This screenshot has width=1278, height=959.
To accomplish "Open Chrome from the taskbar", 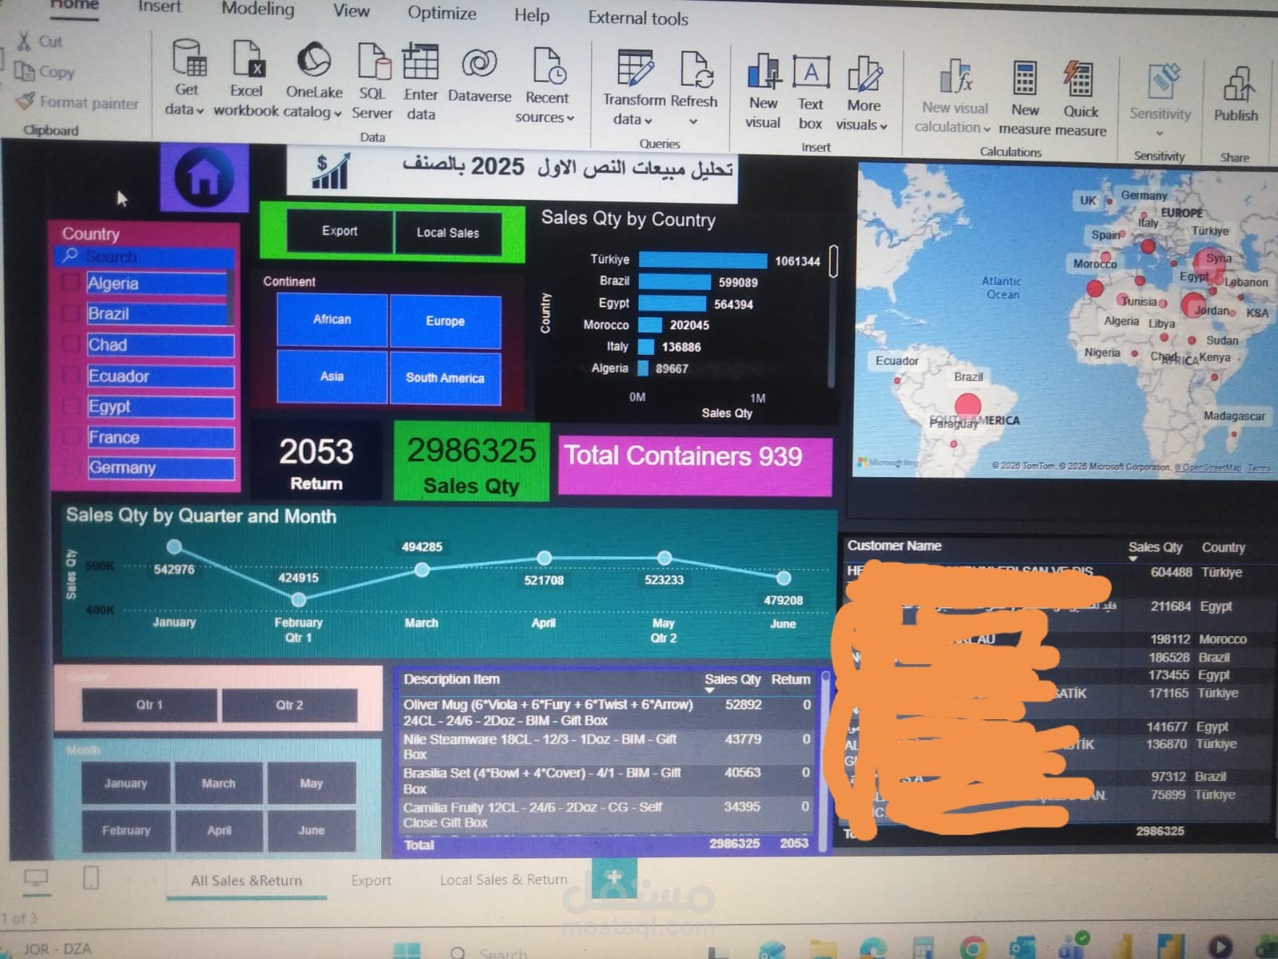I will [972, 949].
